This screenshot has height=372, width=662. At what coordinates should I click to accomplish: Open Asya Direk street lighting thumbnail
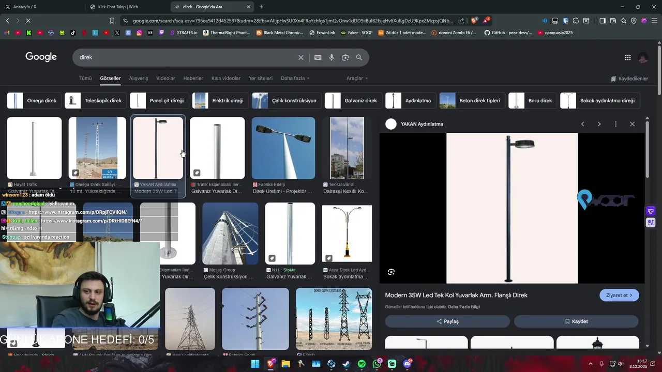pos(347,234)
